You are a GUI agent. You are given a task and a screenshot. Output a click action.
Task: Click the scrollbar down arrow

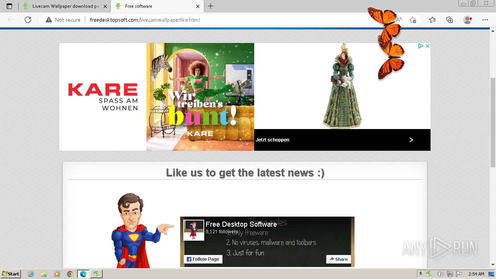coord(493,265)
